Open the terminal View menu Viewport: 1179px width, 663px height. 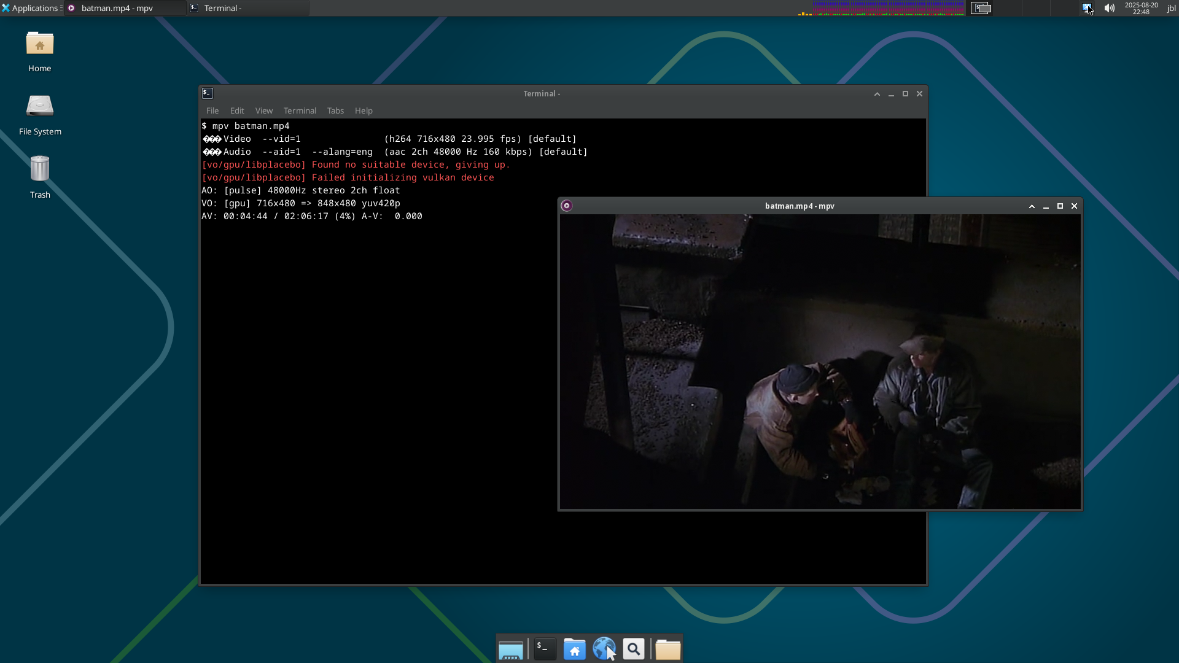click(264, 110)
